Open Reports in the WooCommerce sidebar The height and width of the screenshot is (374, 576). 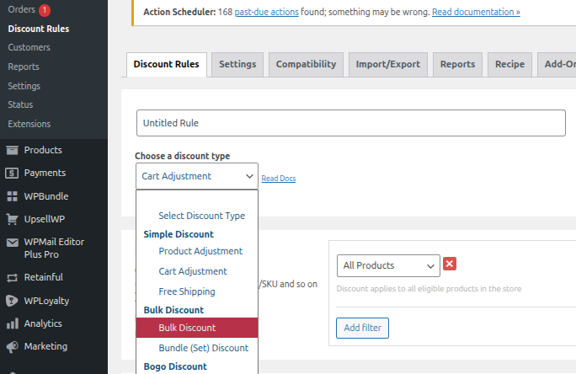[24, 67]
